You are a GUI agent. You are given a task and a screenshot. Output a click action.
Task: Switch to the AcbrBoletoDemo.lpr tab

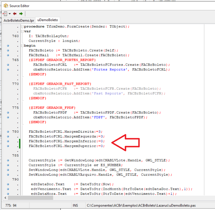pos(19,20)
